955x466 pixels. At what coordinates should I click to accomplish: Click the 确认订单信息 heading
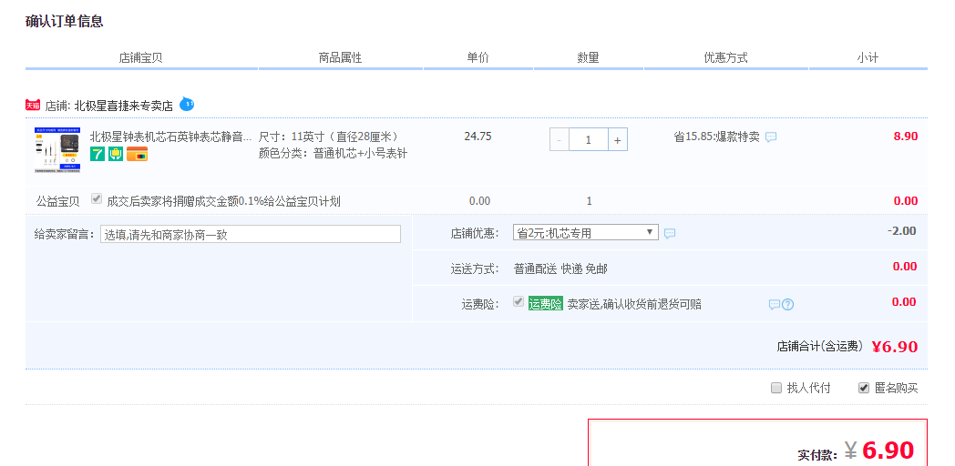click(x=65, y=21)
